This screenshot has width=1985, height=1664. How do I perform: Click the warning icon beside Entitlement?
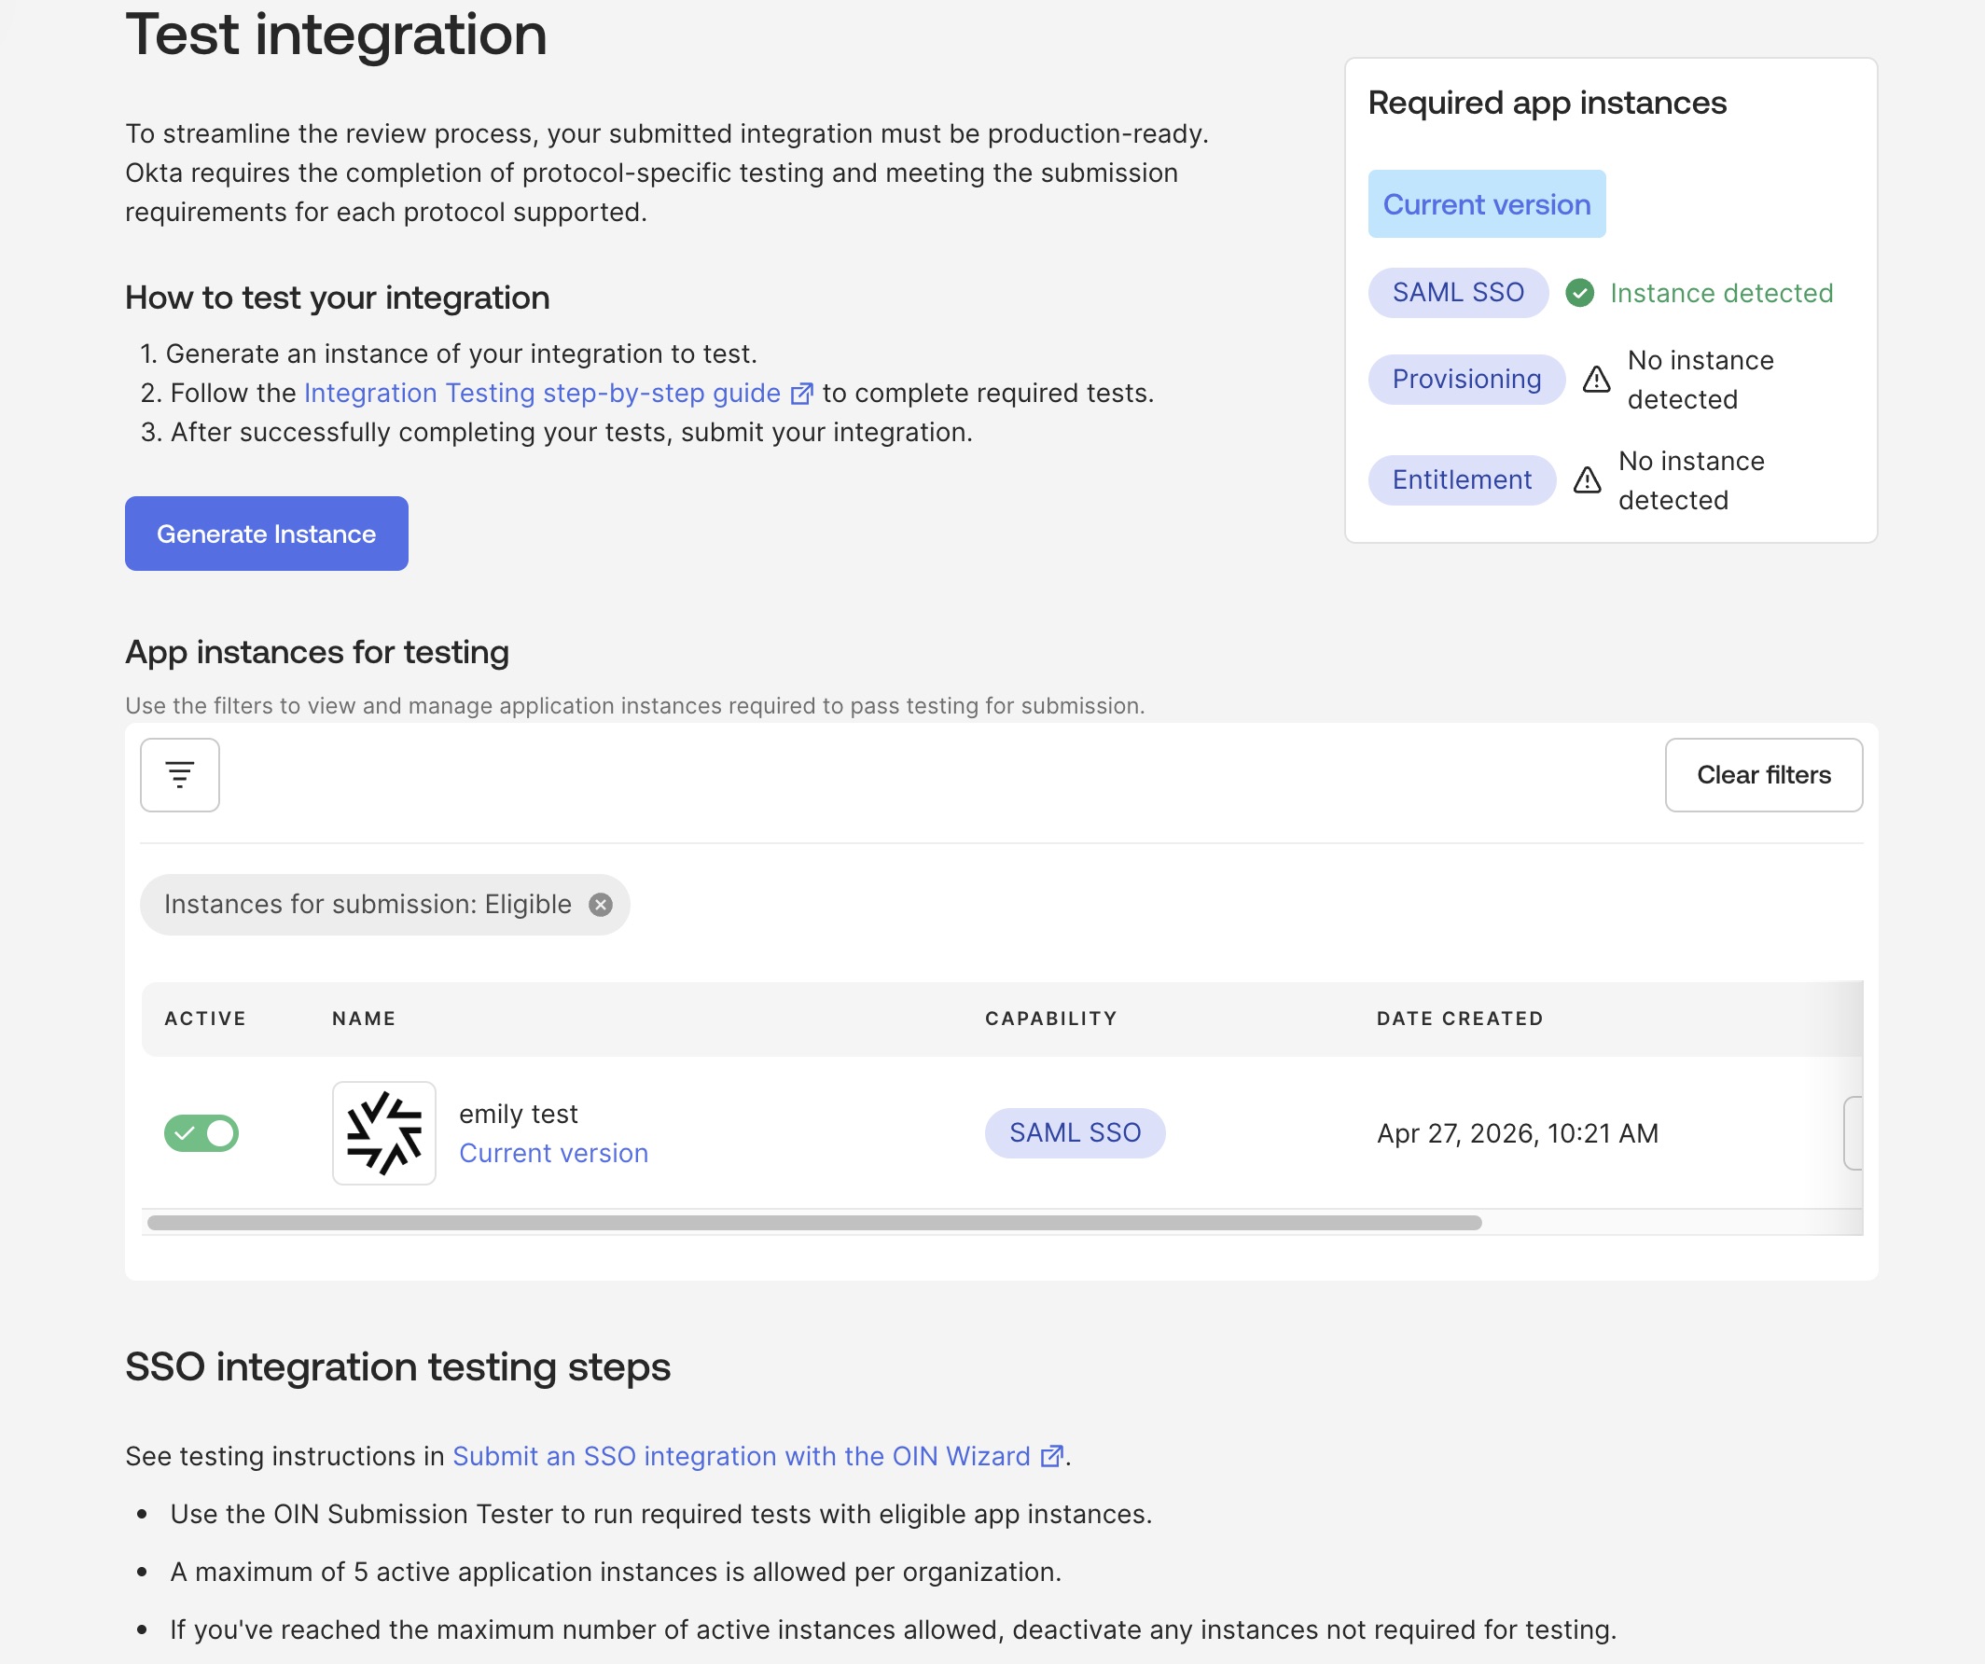pos(1587,481)
